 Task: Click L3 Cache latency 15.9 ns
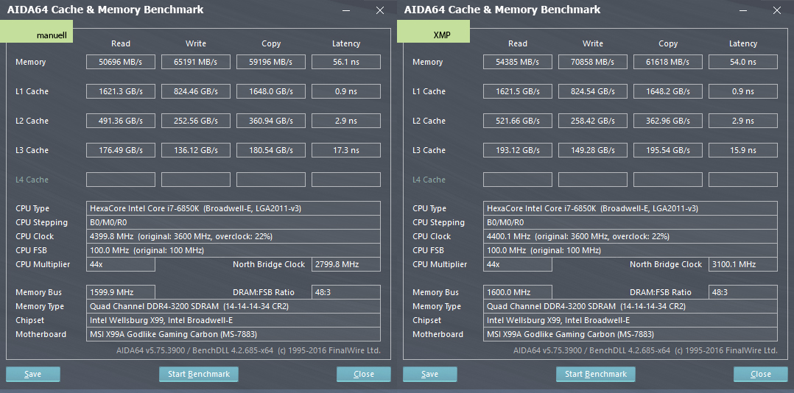743,150
